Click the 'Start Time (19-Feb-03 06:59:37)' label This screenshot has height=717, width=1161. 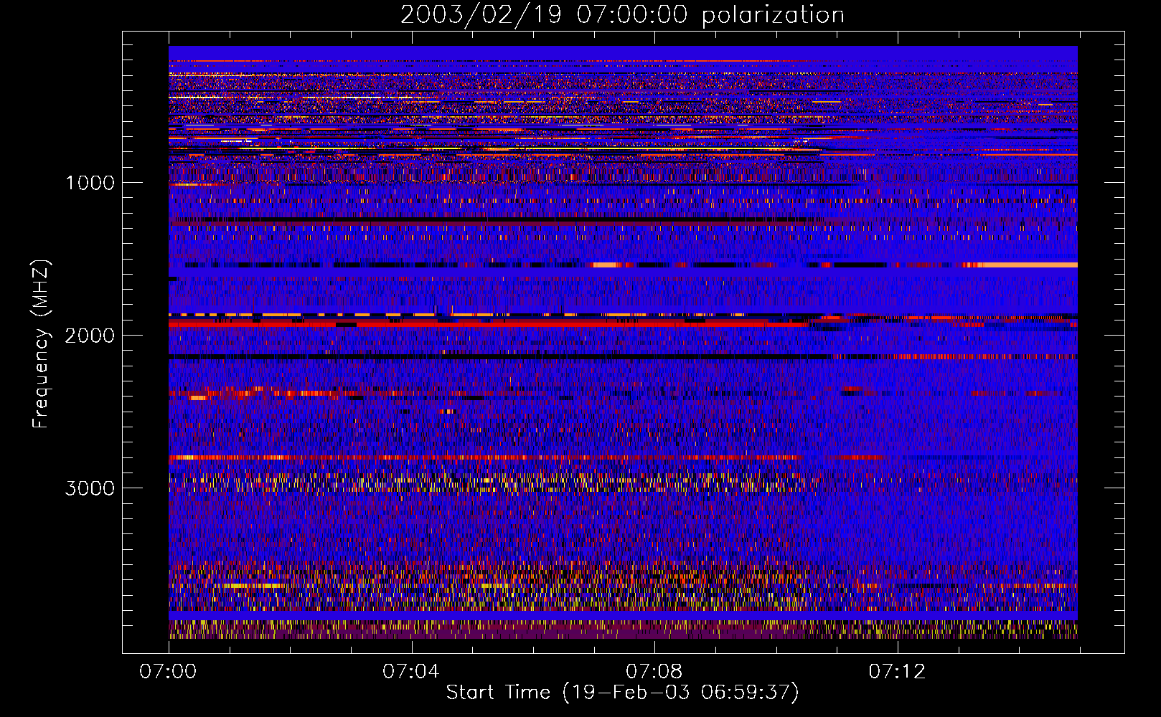pos(622,693)
